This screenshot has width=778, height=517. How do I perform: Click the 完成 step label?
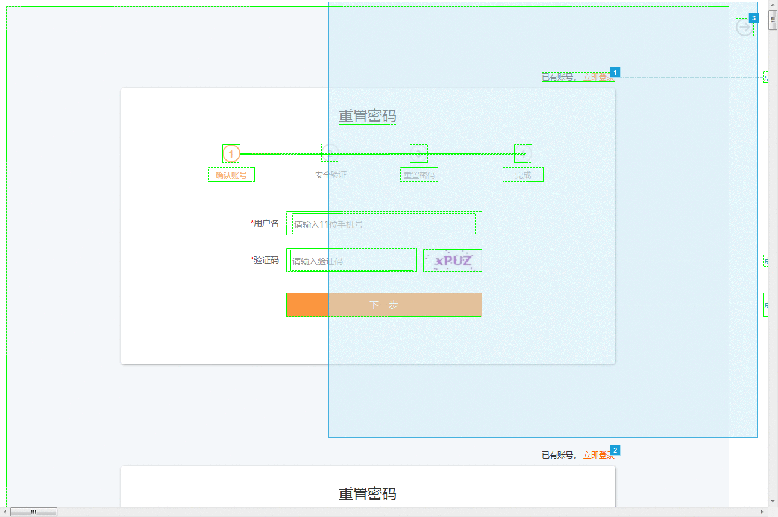coord(523,175)
